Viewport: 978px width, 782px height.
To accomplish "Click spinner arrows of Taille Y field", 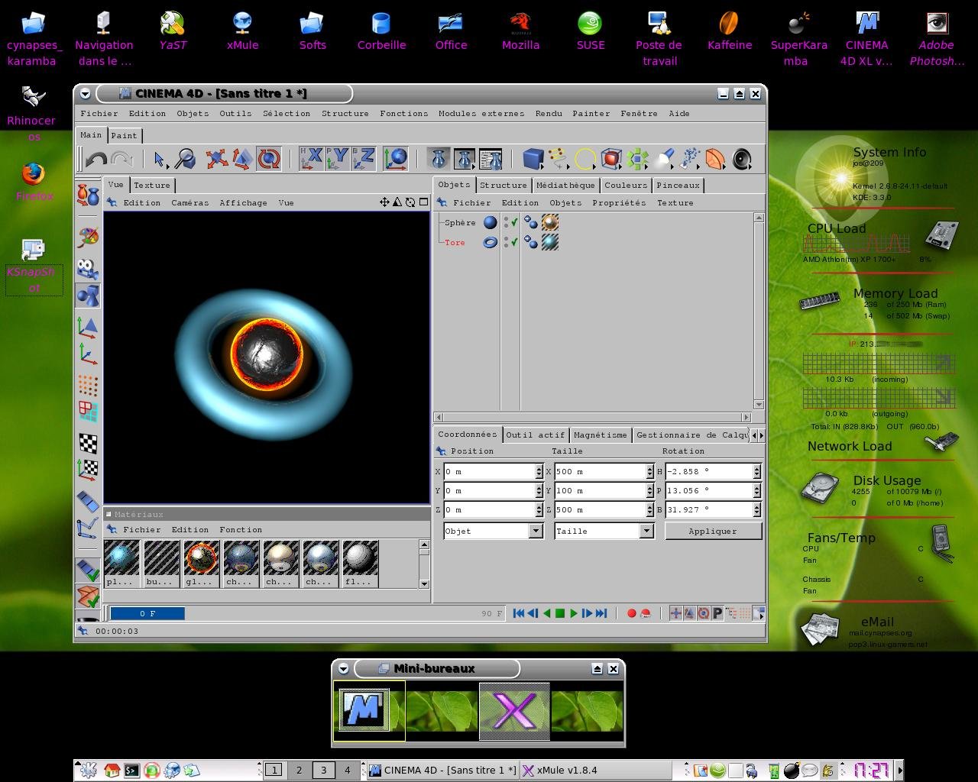I will 649,490.
